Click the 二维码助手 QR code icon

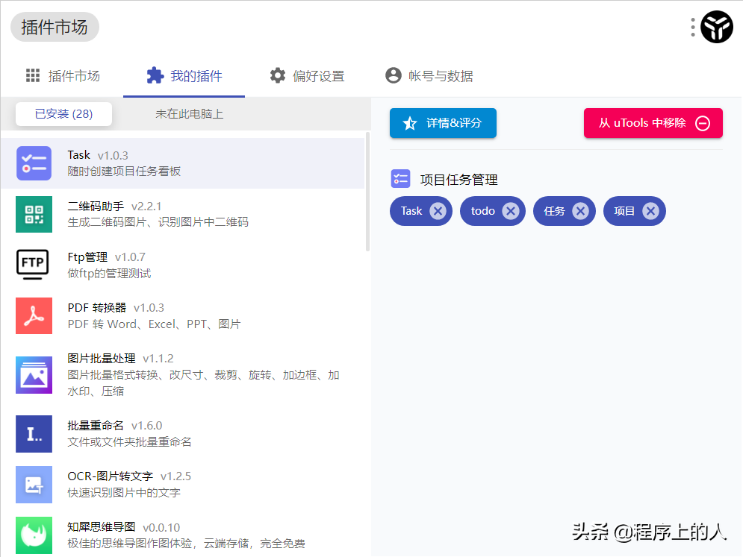34,215
